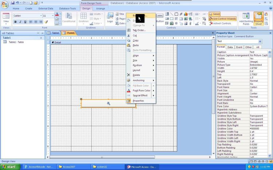
Task: Open the AccessVBAcode Notepad taskbar item
Action: pos(39,167)
